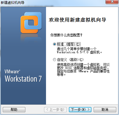Click the window title 新建虚拟机向导
This screenshot has height=115, width=119.
pyautogui.click(x=13, y=2)
